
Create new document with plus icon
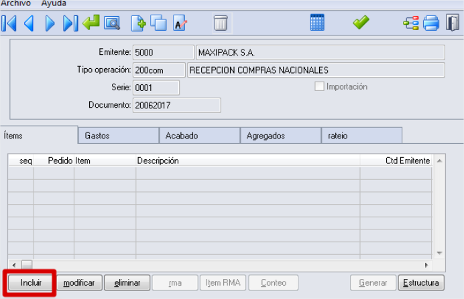[138, 23]
